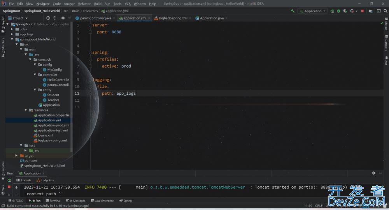Click the profiler run icon

(x=352, y=11)
